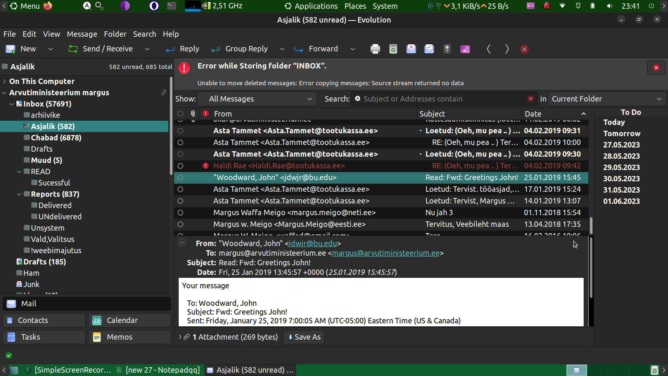The image size is (668, 376).
Task: Toggle status circle for Margus Waffa Meigo email
Action: (x=180, y=213)
